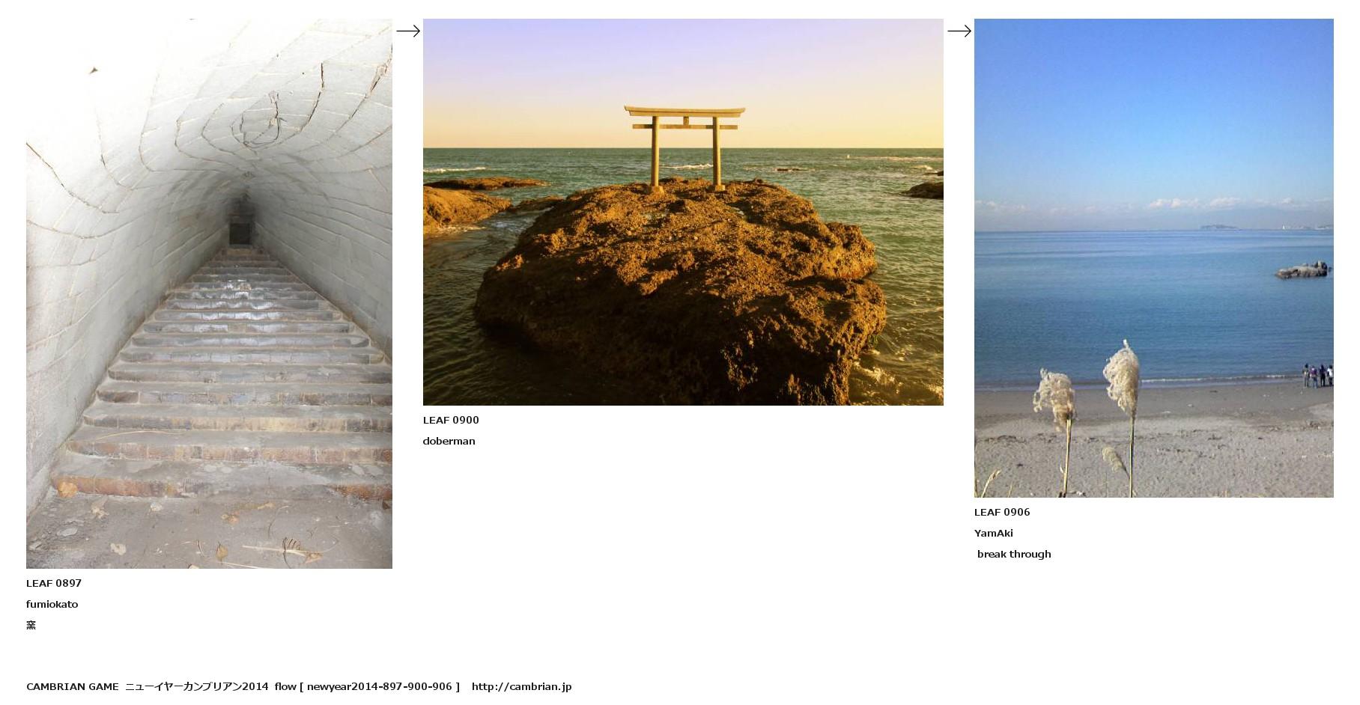The height and width of the screenshot is (705, 1360).
Task: Click the caption 'break through'
Action: coord(1014,554)
